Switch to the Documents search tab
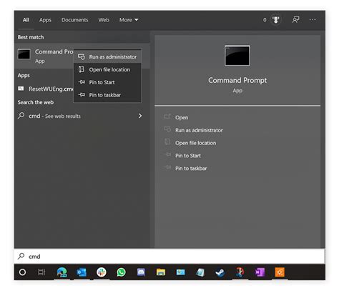This screenshot has height=293, width=339. coord(75,20)
